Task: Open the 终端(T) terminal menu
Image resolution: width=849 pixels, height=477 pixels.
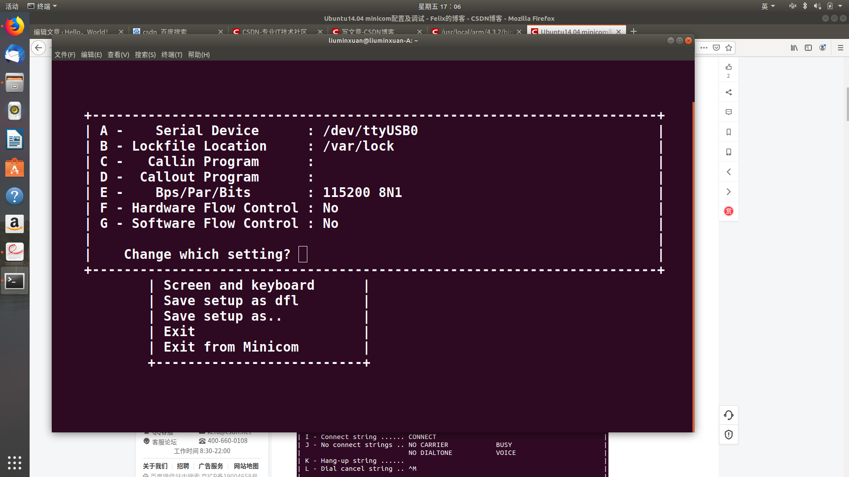Action: [172, 55]
